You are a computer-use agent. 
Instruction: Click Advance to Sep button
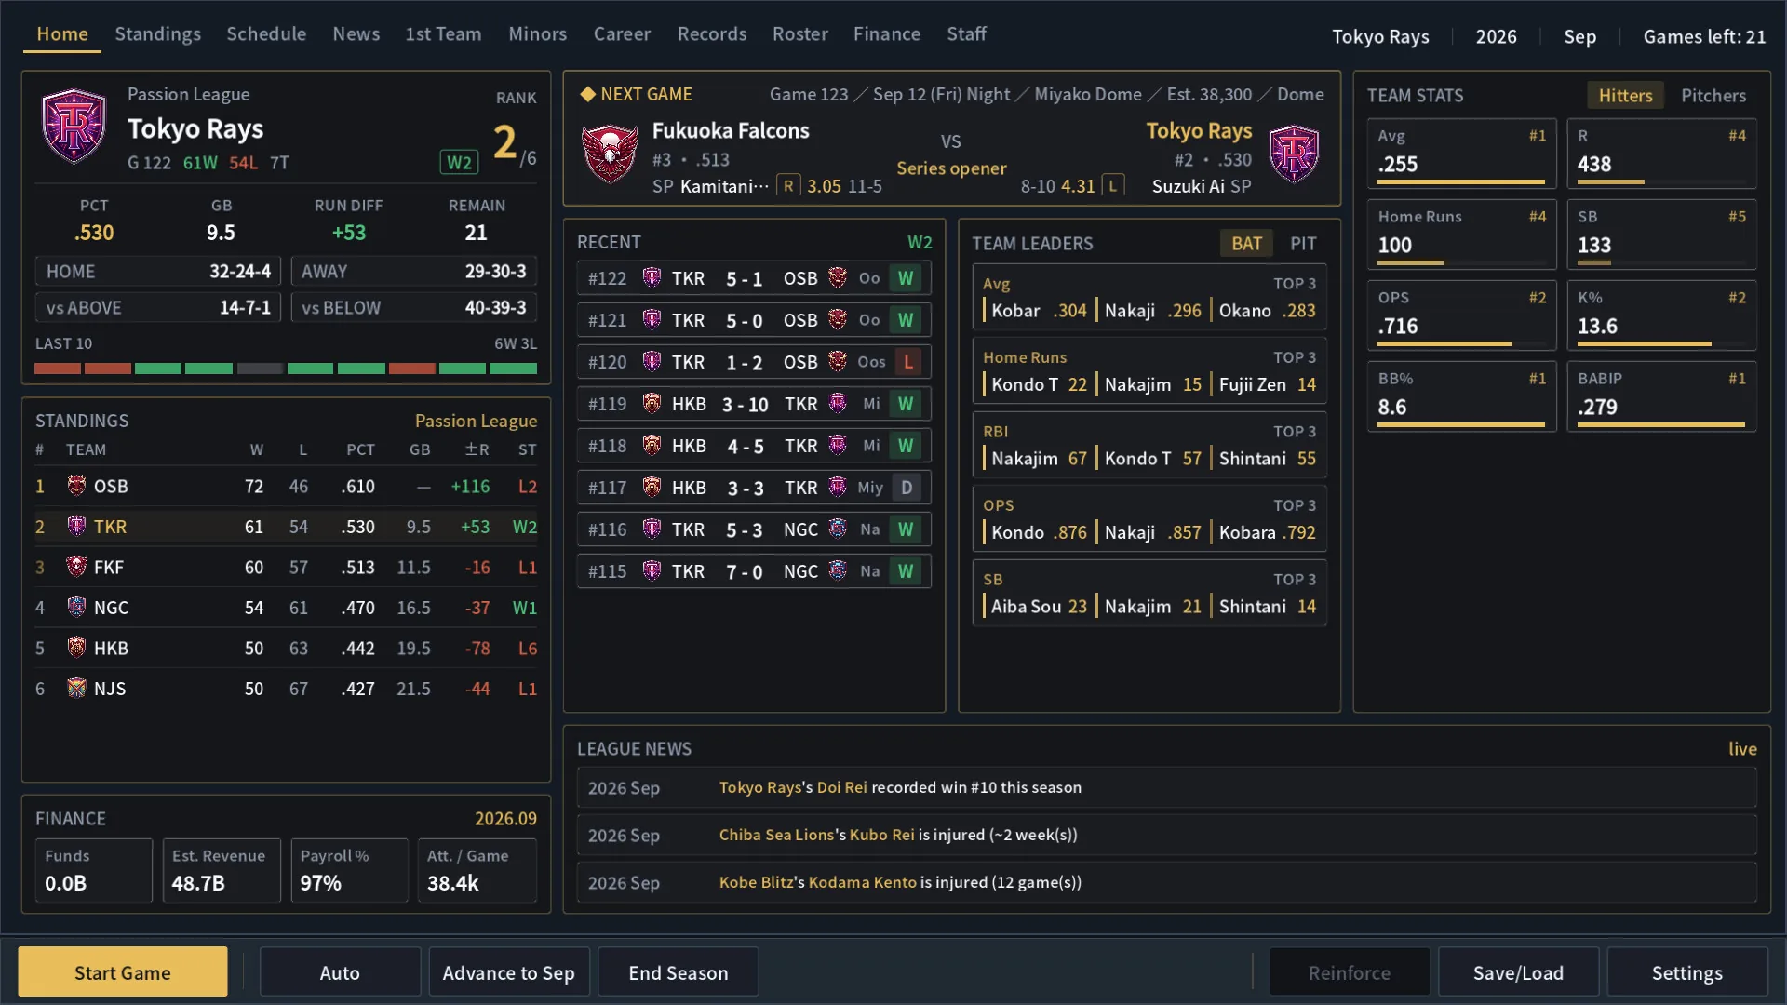pyautogui.click(x=508, y=972)
